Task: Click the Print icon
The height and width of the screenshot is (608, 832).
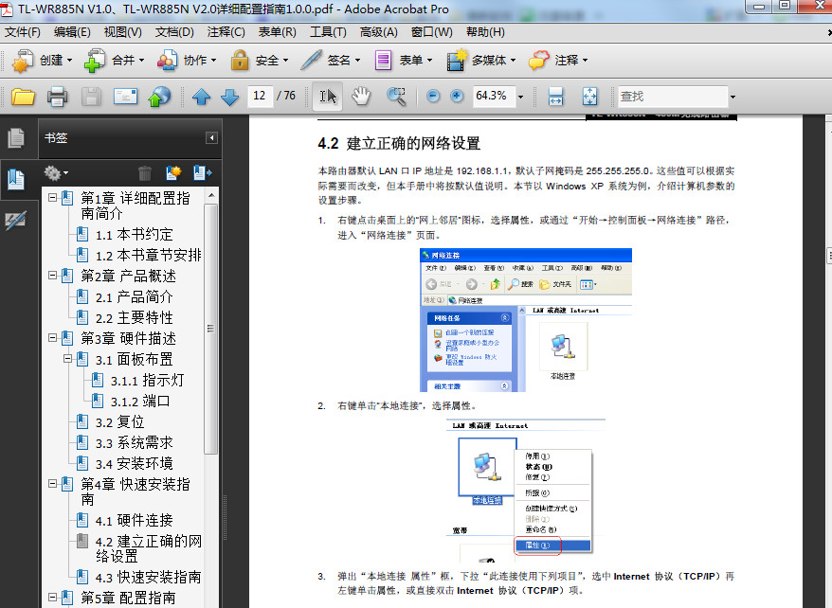Action: click(55, 96)
